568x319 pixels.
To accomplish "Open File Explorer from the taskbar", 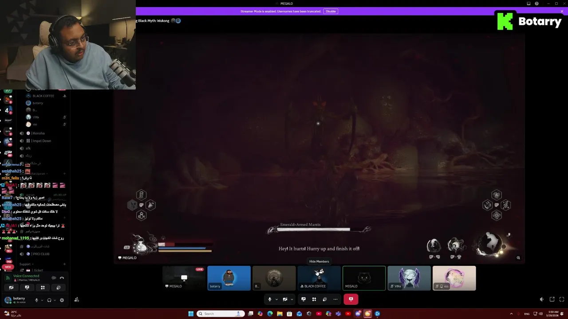I will tap(280, 314).
